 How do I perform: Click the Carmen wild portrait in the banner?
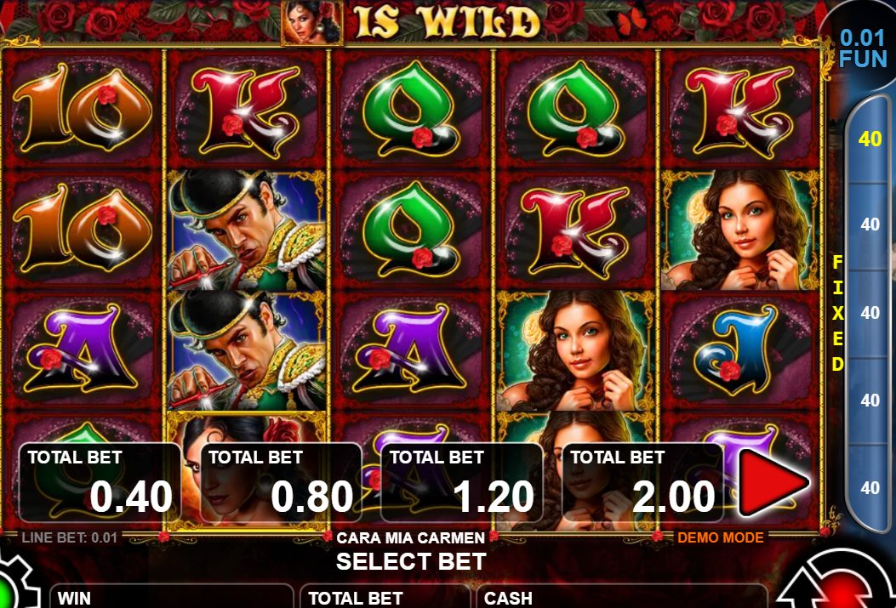point(311,22)
